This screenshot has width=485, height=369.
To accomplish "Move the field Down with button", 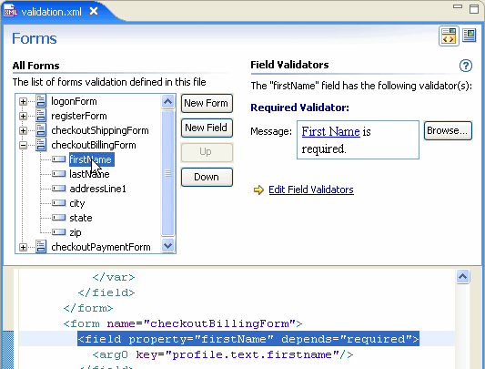I will coord(207,177).
